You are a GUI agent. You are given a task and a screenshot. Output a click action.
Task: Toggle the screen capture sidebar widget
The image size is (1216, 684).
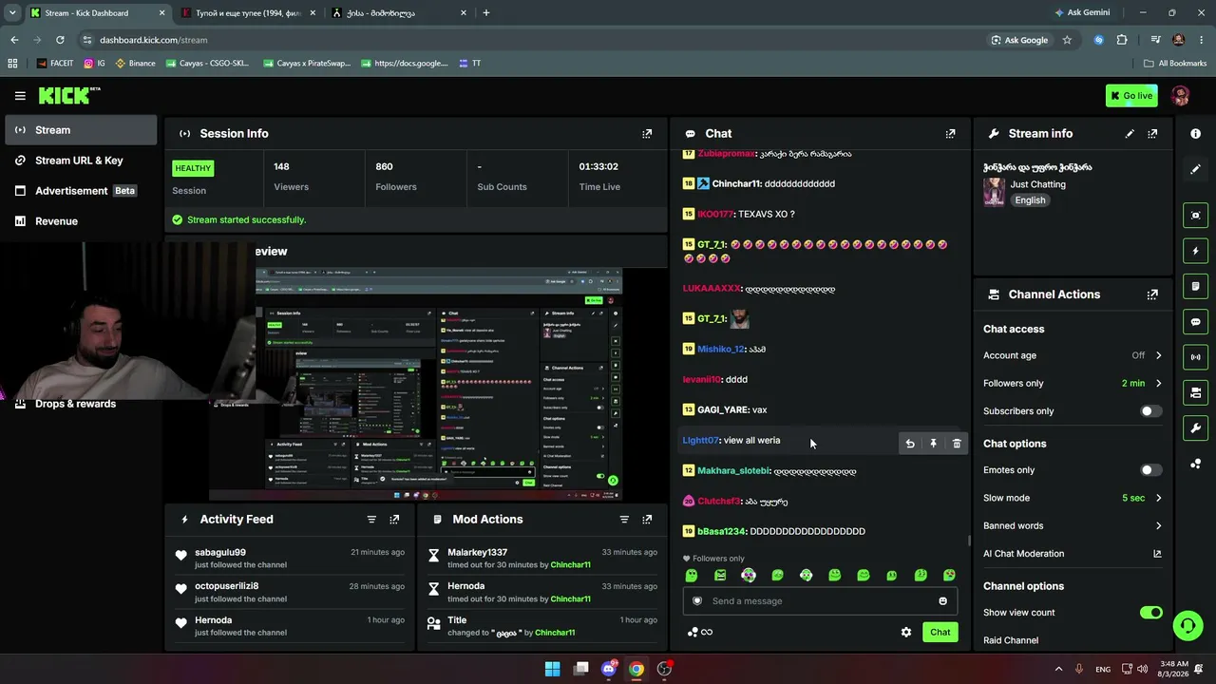pos(1195,216)
